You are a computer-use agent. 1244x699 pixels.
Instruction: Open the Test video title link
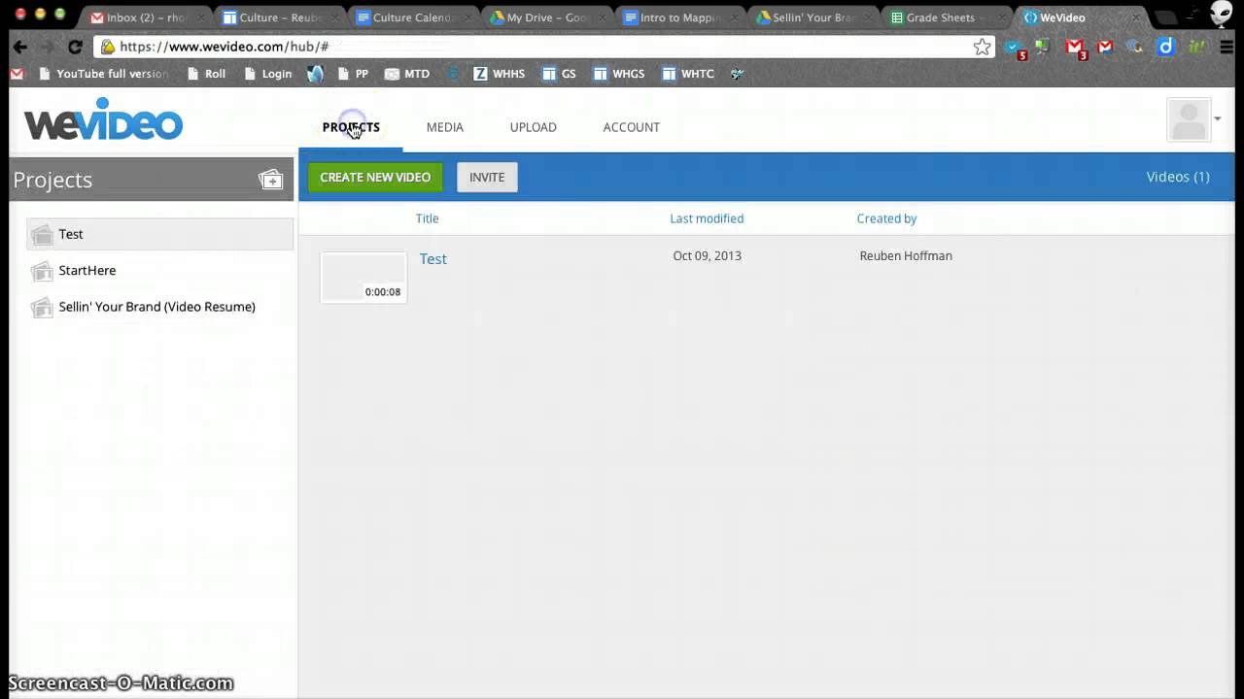point(433,259)
